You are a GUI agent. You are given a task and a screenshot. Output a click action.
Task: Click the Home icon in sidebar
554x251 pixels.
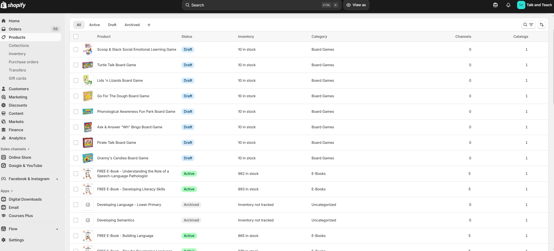[x=4, y=21]
